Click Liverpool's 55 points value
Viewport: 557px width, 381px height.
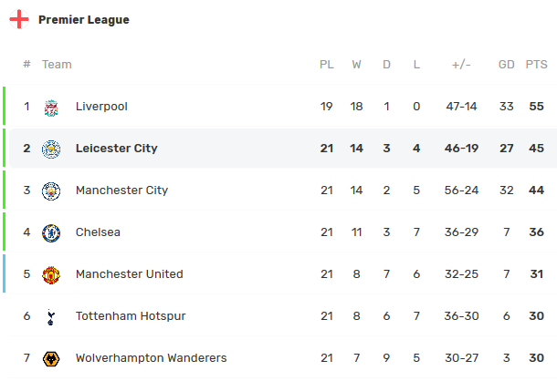[x=536, y=107]
